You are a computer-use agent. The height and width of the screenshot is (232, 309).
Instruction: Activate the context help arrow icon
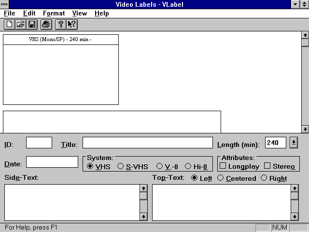click(72, 24)
